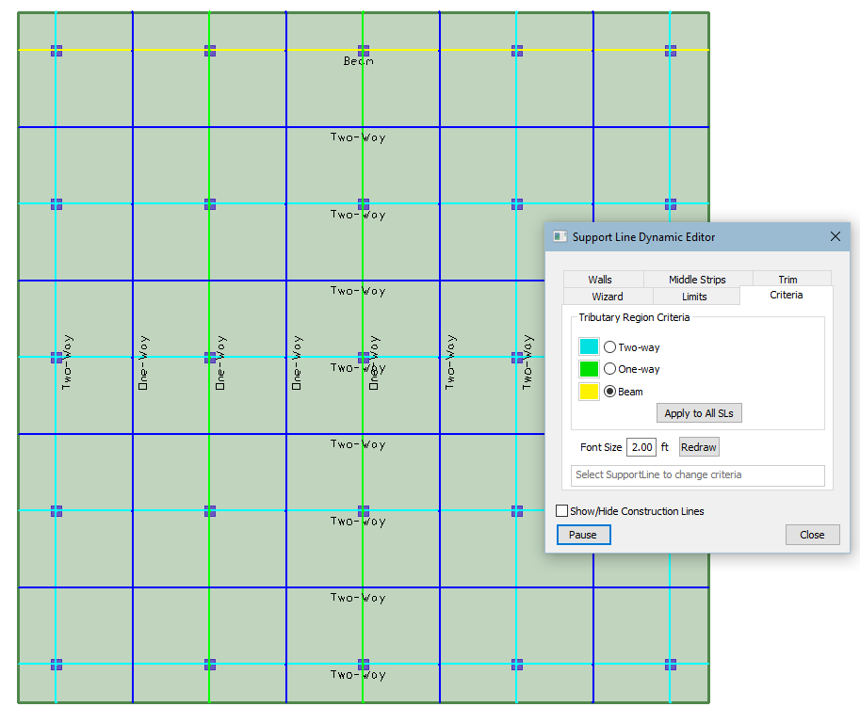This screenshot has width=860, height=723.
Task: Click the Close button in the dialog
Action: coord(812,535)
